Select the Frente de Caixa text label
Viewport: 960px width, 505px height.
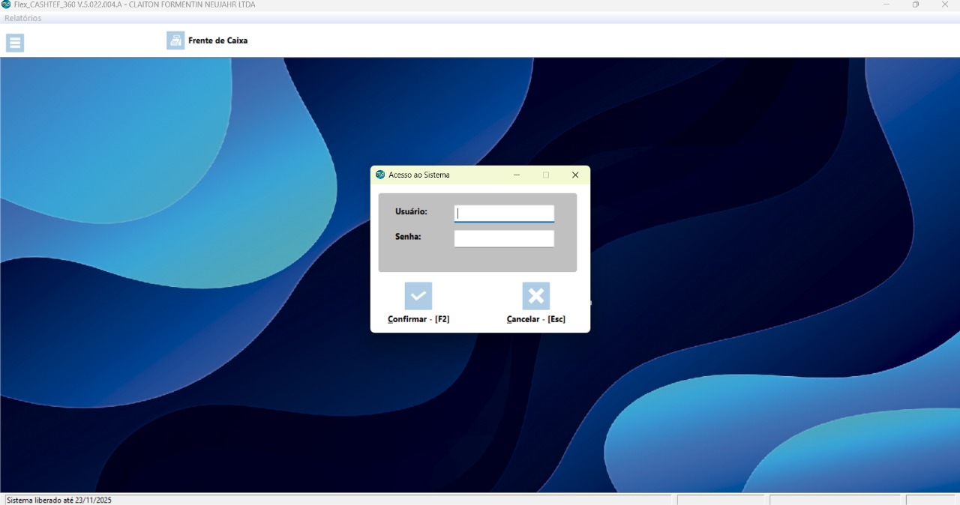pos(217,40)
